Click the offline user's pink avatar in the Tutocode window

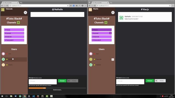(3, 54)
